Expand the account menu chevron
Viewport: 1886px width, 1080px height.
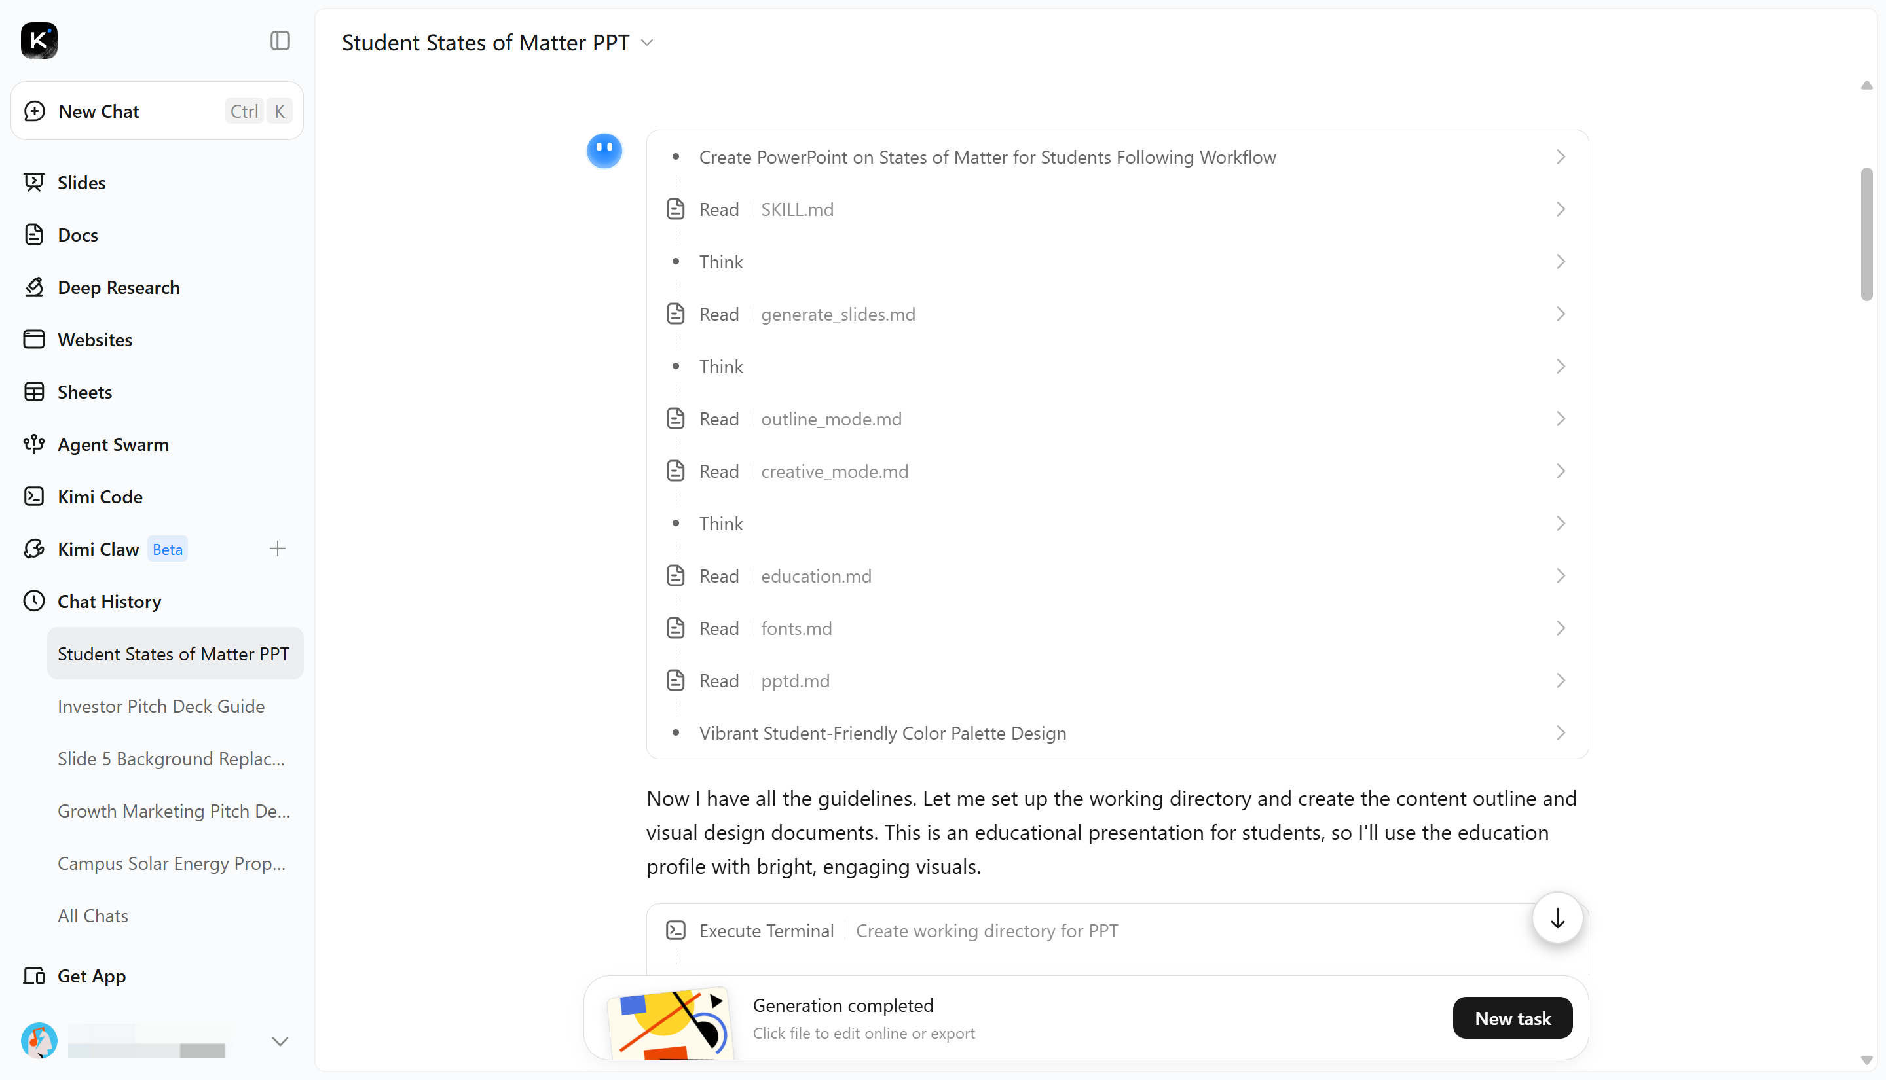pos(280,1041)
